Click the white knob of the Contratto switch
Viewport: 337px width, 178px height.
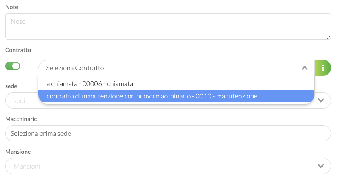click(16, 66)
